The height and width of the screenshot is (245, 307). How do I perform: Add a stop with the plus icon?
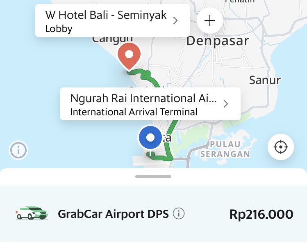tap(210, 21)
